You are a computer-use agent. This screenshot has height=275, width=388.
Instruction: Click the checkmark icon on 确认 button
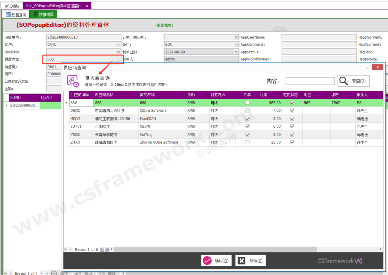(207, 261)
